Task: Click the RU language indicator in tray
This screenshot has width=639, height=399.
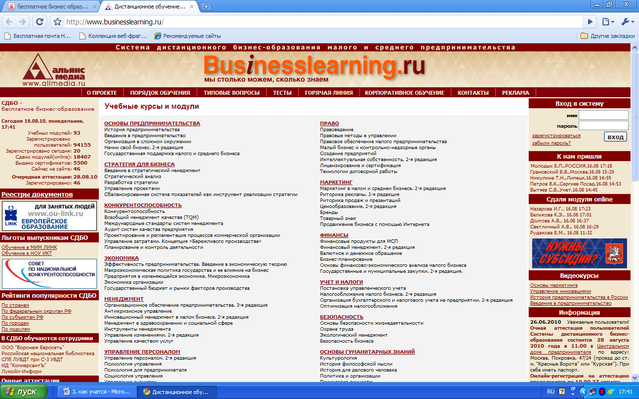Action: [x=551, y=392]
